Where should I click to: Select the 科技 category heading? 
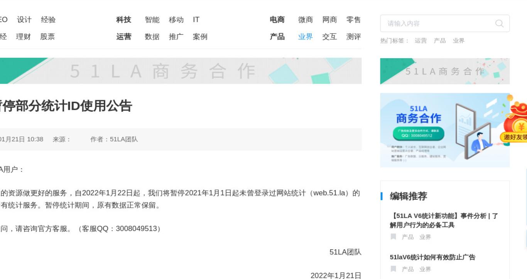pos(124,20)
